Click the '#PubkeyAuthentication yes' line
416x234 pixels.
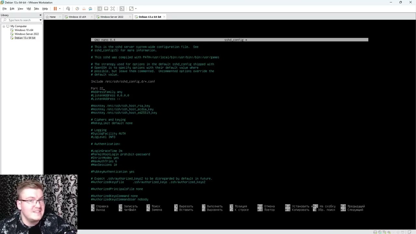112,172
